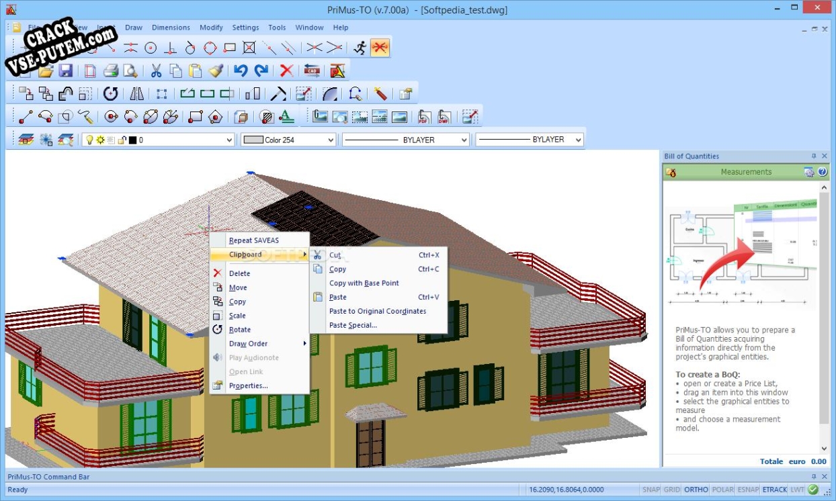The image size is (836, 501).
Task: Click the Undo arrow icon
Action: [241, 71]
